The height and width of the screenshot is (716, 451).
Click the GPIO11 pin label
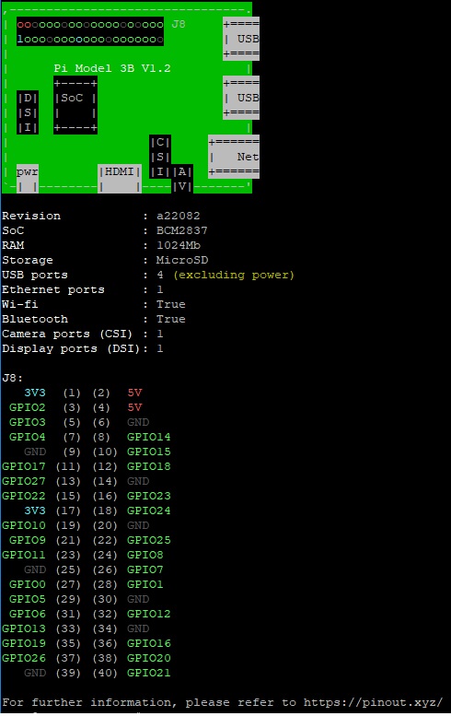click(24, 555)
